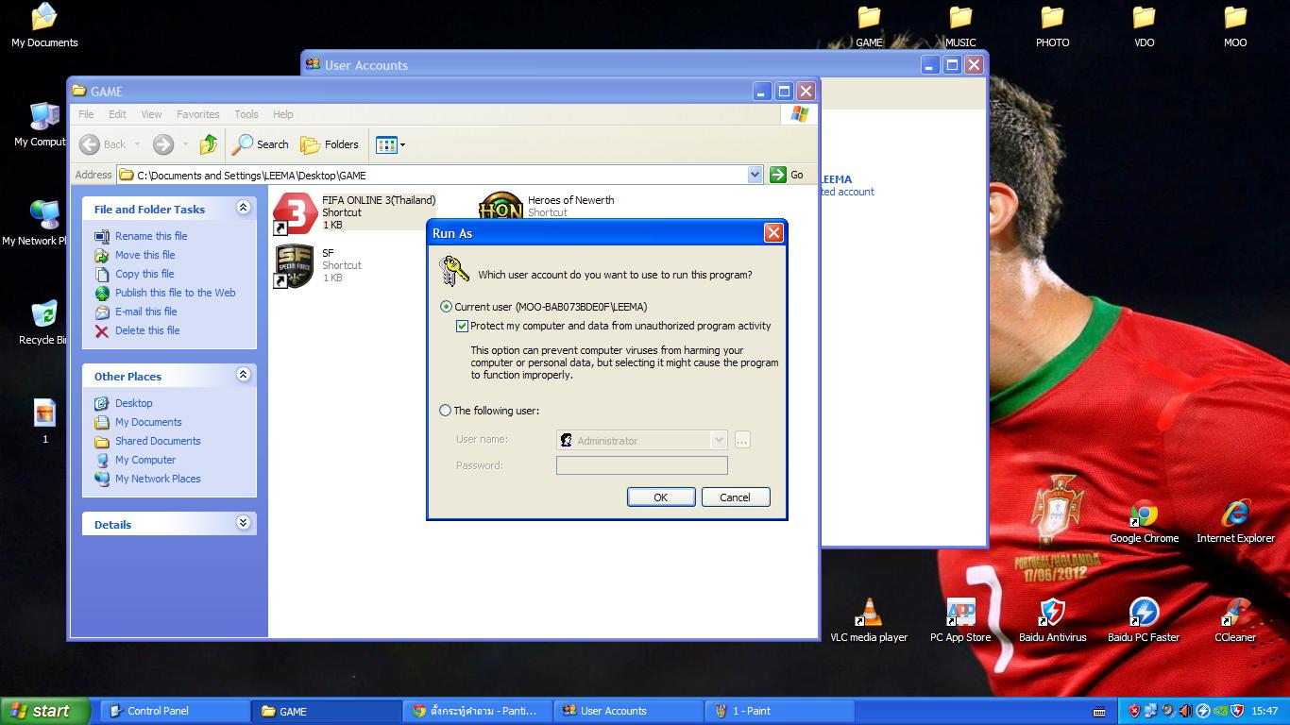1290x725 pixels.
Task: Select the VLC media player desktop icon
Action: pyautogui.click(x=868, y=614)
